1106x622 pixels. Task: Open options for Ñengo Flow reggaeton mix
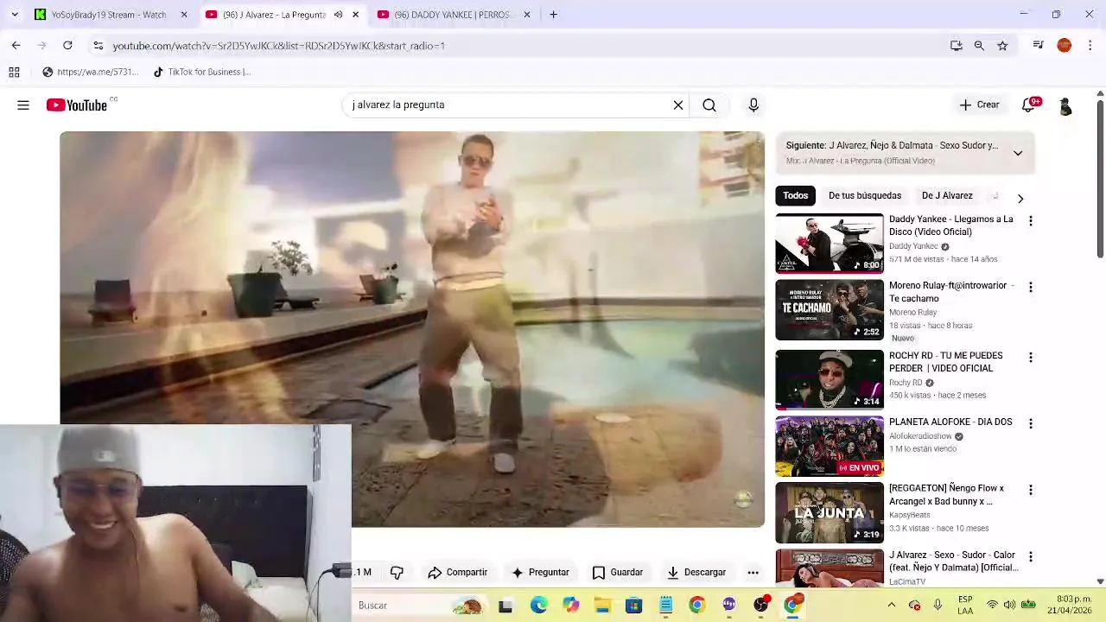(x=1030, y=490)
